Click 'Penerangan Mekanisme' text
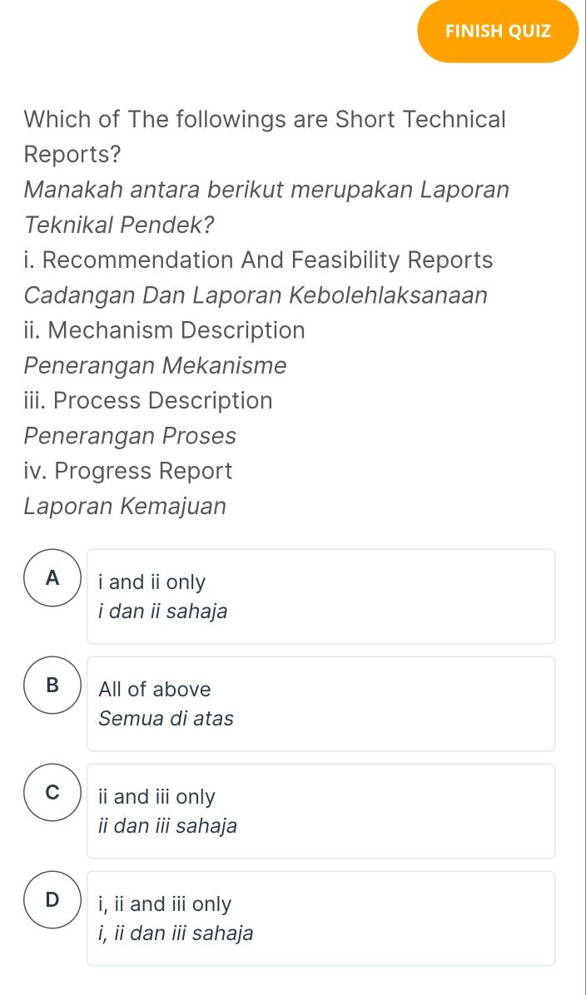This screenshot has height=995, width=586. click(155, 365)
